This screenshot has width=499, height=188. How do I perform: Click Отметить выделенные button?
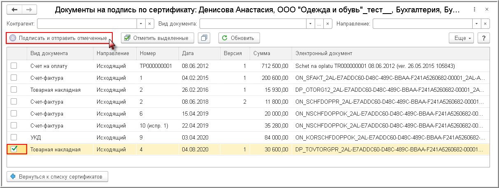tap(157, 38)
